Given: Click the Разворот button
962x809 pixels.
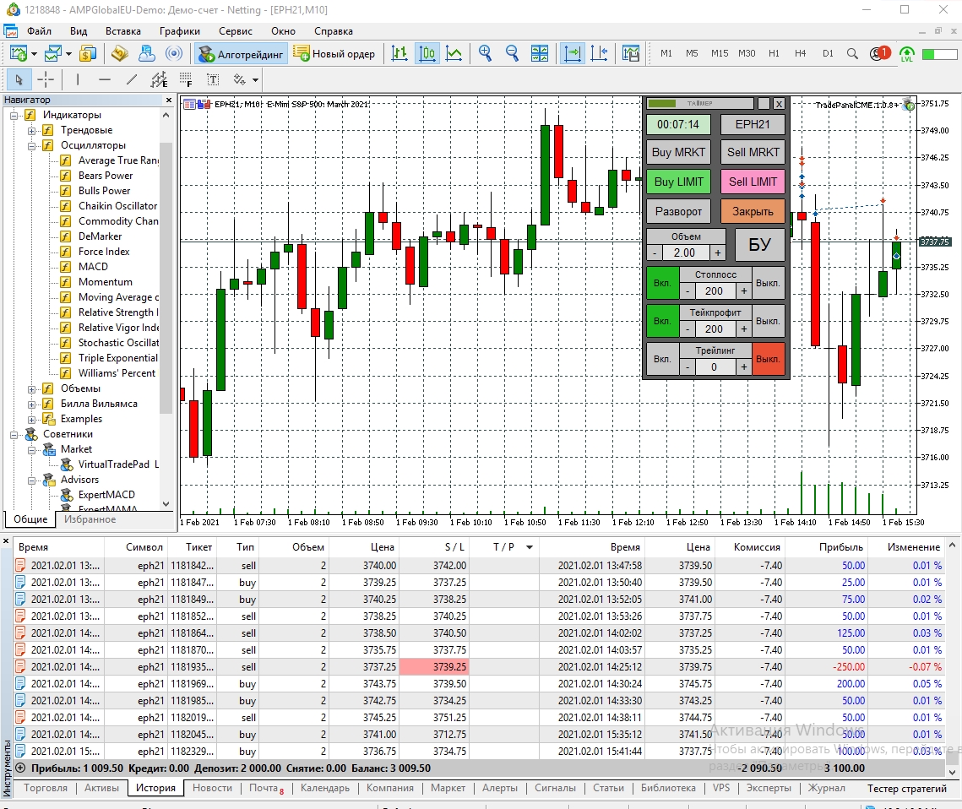Looking at the screenshot, I should click(678, 212).
